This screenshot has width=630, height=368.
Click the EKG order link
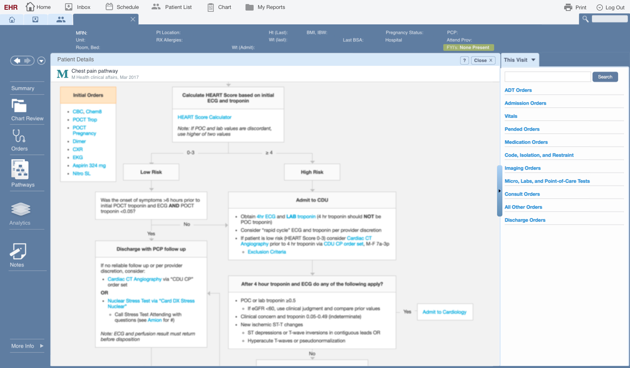(78, 158)
